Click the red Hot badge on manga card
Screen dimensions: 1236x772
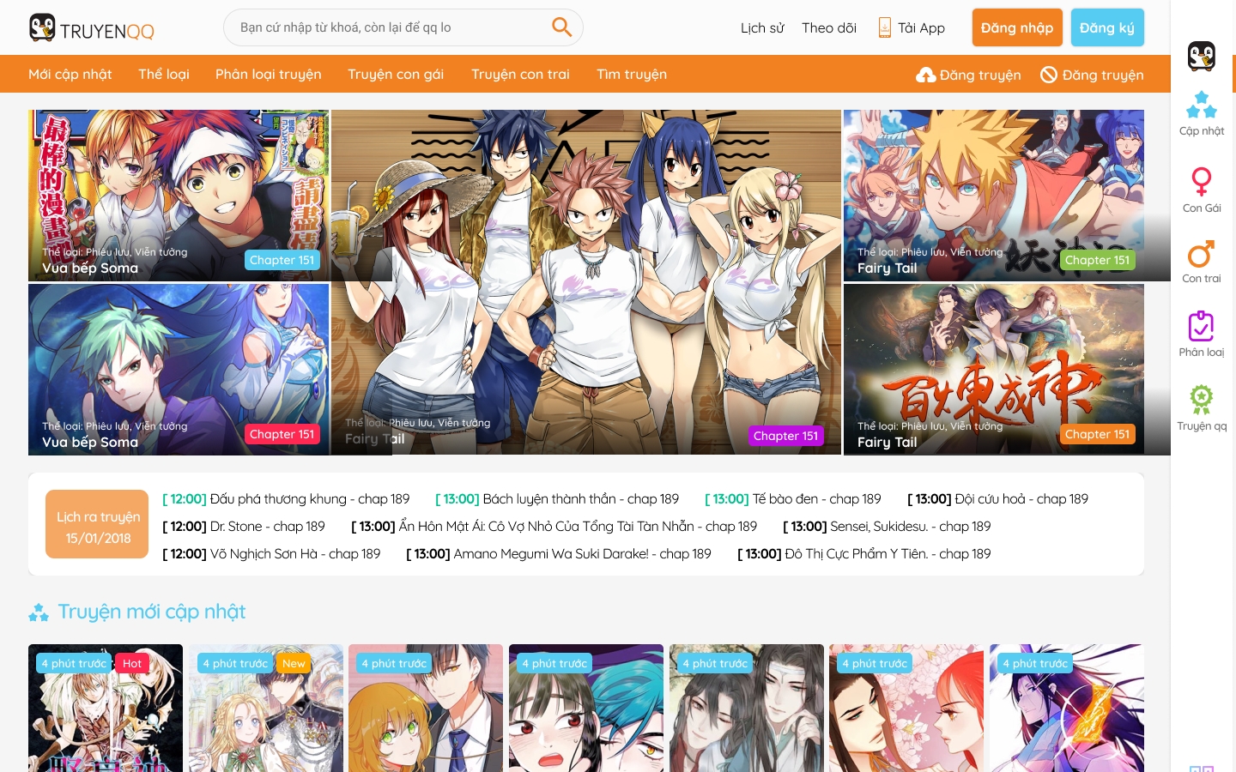(132, 663)
